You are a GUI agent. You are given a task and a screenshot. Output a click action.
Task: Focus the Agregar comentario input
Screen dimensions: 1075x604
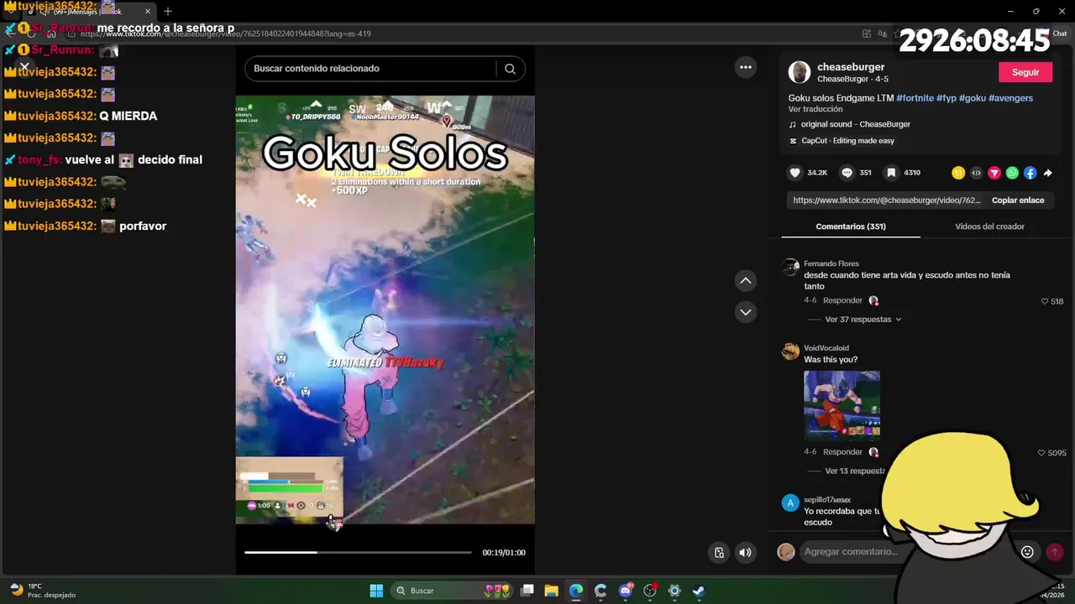(x=907, y=552)
